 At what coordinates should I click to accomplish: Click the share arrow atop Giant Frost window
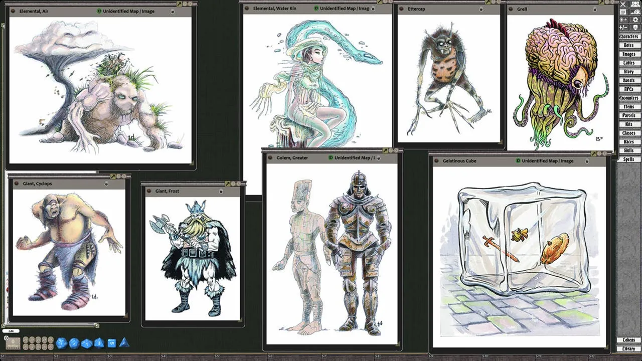tap(228, 184)
